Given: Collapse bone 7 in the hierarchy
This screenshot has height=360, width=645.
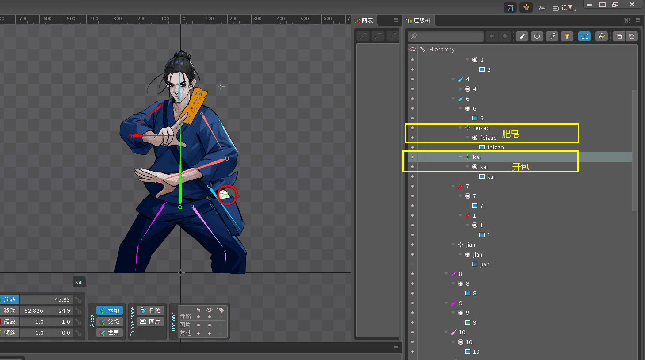Looking at the screenshot, I should (x=453, y=186).
